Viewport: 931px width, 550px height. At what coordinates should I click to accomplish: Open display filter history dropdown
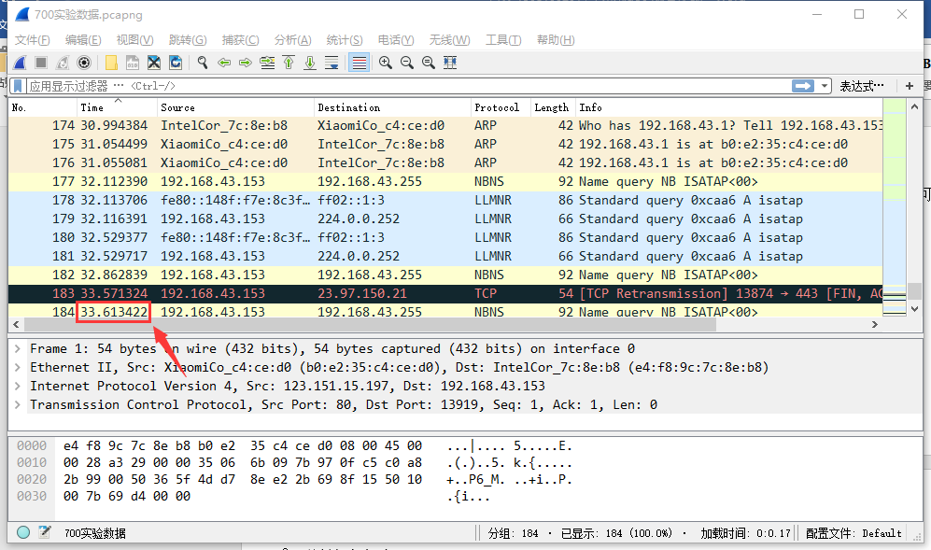click(825, 86)
